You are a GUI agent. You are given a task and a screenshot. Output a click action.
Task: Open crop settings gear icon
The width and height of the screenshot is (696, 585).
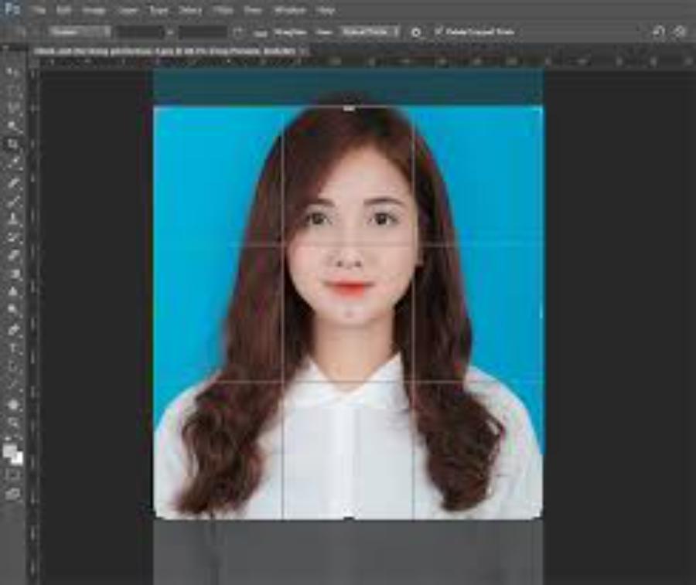[x=415, y=32]
